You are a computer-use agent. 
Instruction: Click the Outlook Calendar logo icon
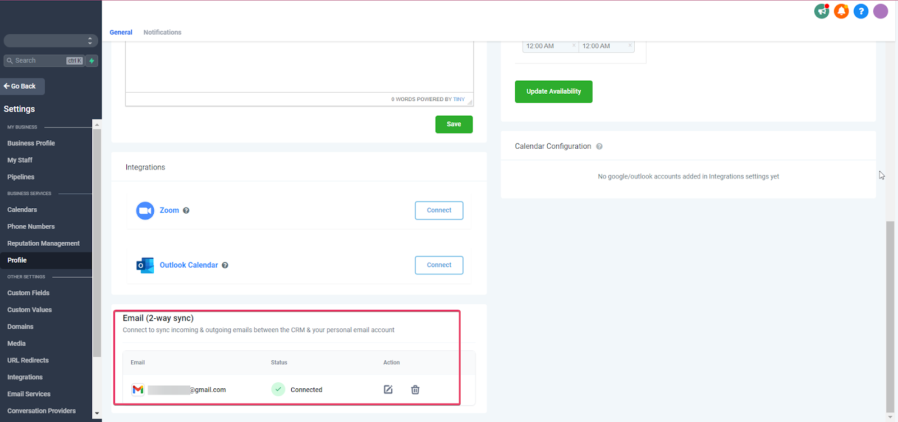(x=145, y=265)
